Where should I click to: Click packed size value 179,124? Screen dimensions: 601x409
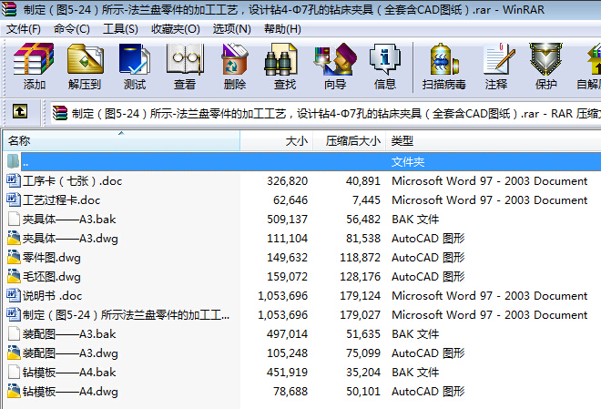(361, 296)
